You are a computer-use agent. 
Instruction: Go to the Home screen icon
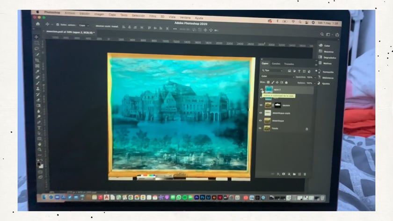(38, 24)
